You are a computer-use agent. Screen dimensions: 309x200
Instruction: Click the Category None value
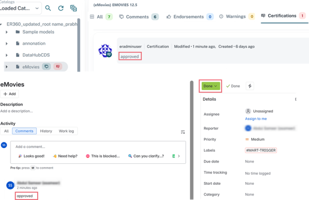click(250, 194)
